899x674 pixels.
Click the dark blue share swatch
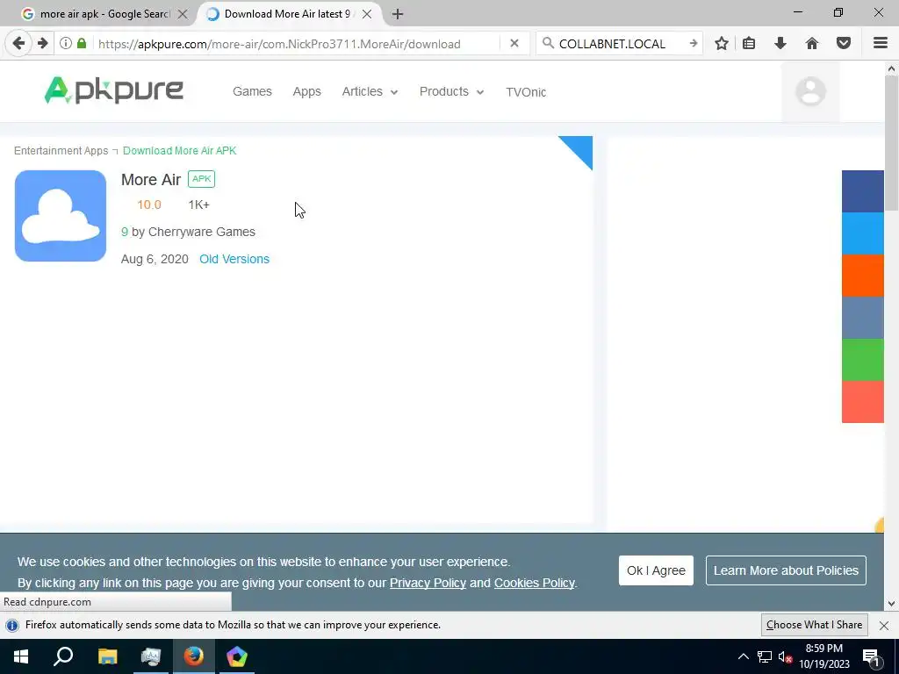click(x=863, y=190)
